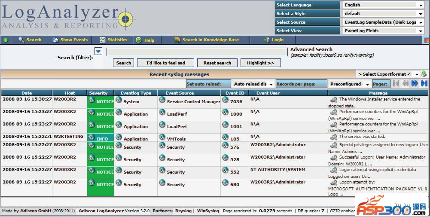The width and height of the screenshot is (430, 217).
Task: Click the export floppy icon beside Exportformat
Action: [x=424, y=74]
